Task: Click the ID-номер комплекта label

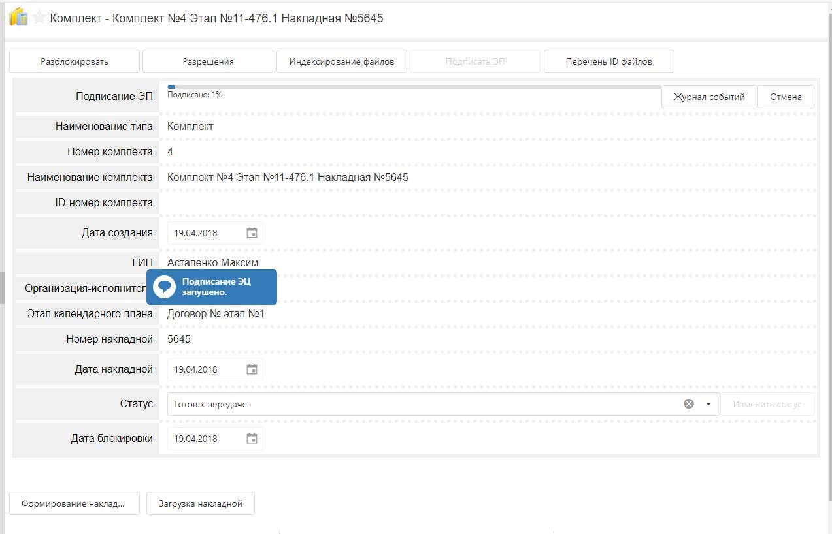Action: tap(104, 202)
